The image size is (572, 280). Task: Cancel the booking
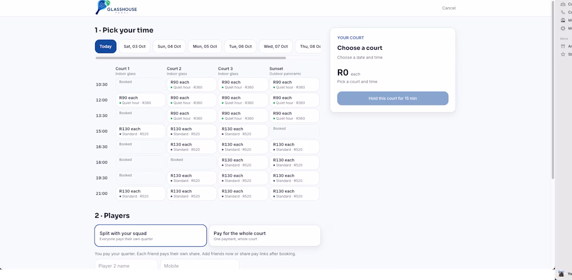tap(449, 8)
